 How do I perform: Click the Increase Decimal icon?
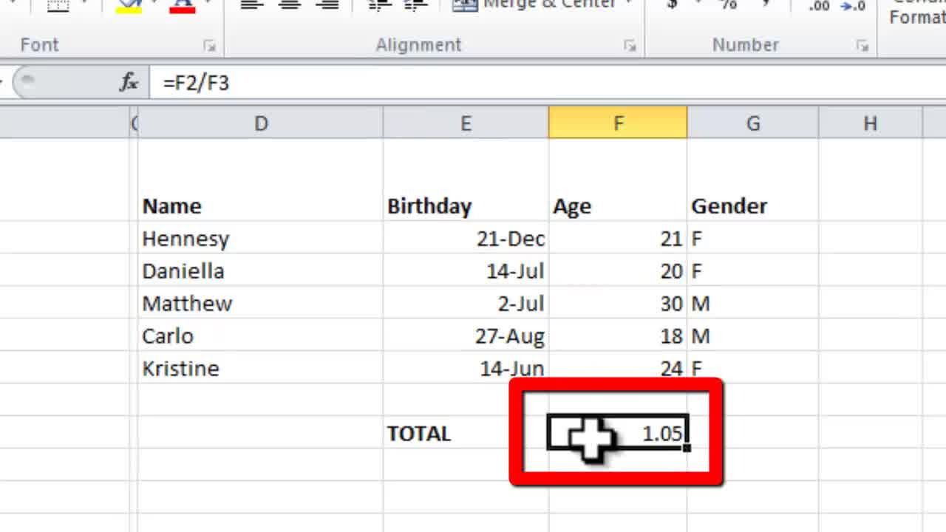819,6
